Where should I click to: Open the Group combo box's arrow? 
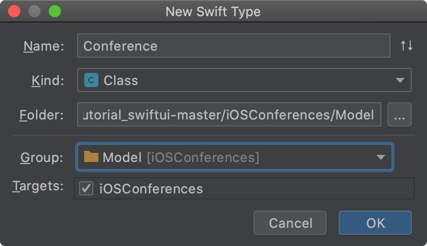tap(380, 157)
